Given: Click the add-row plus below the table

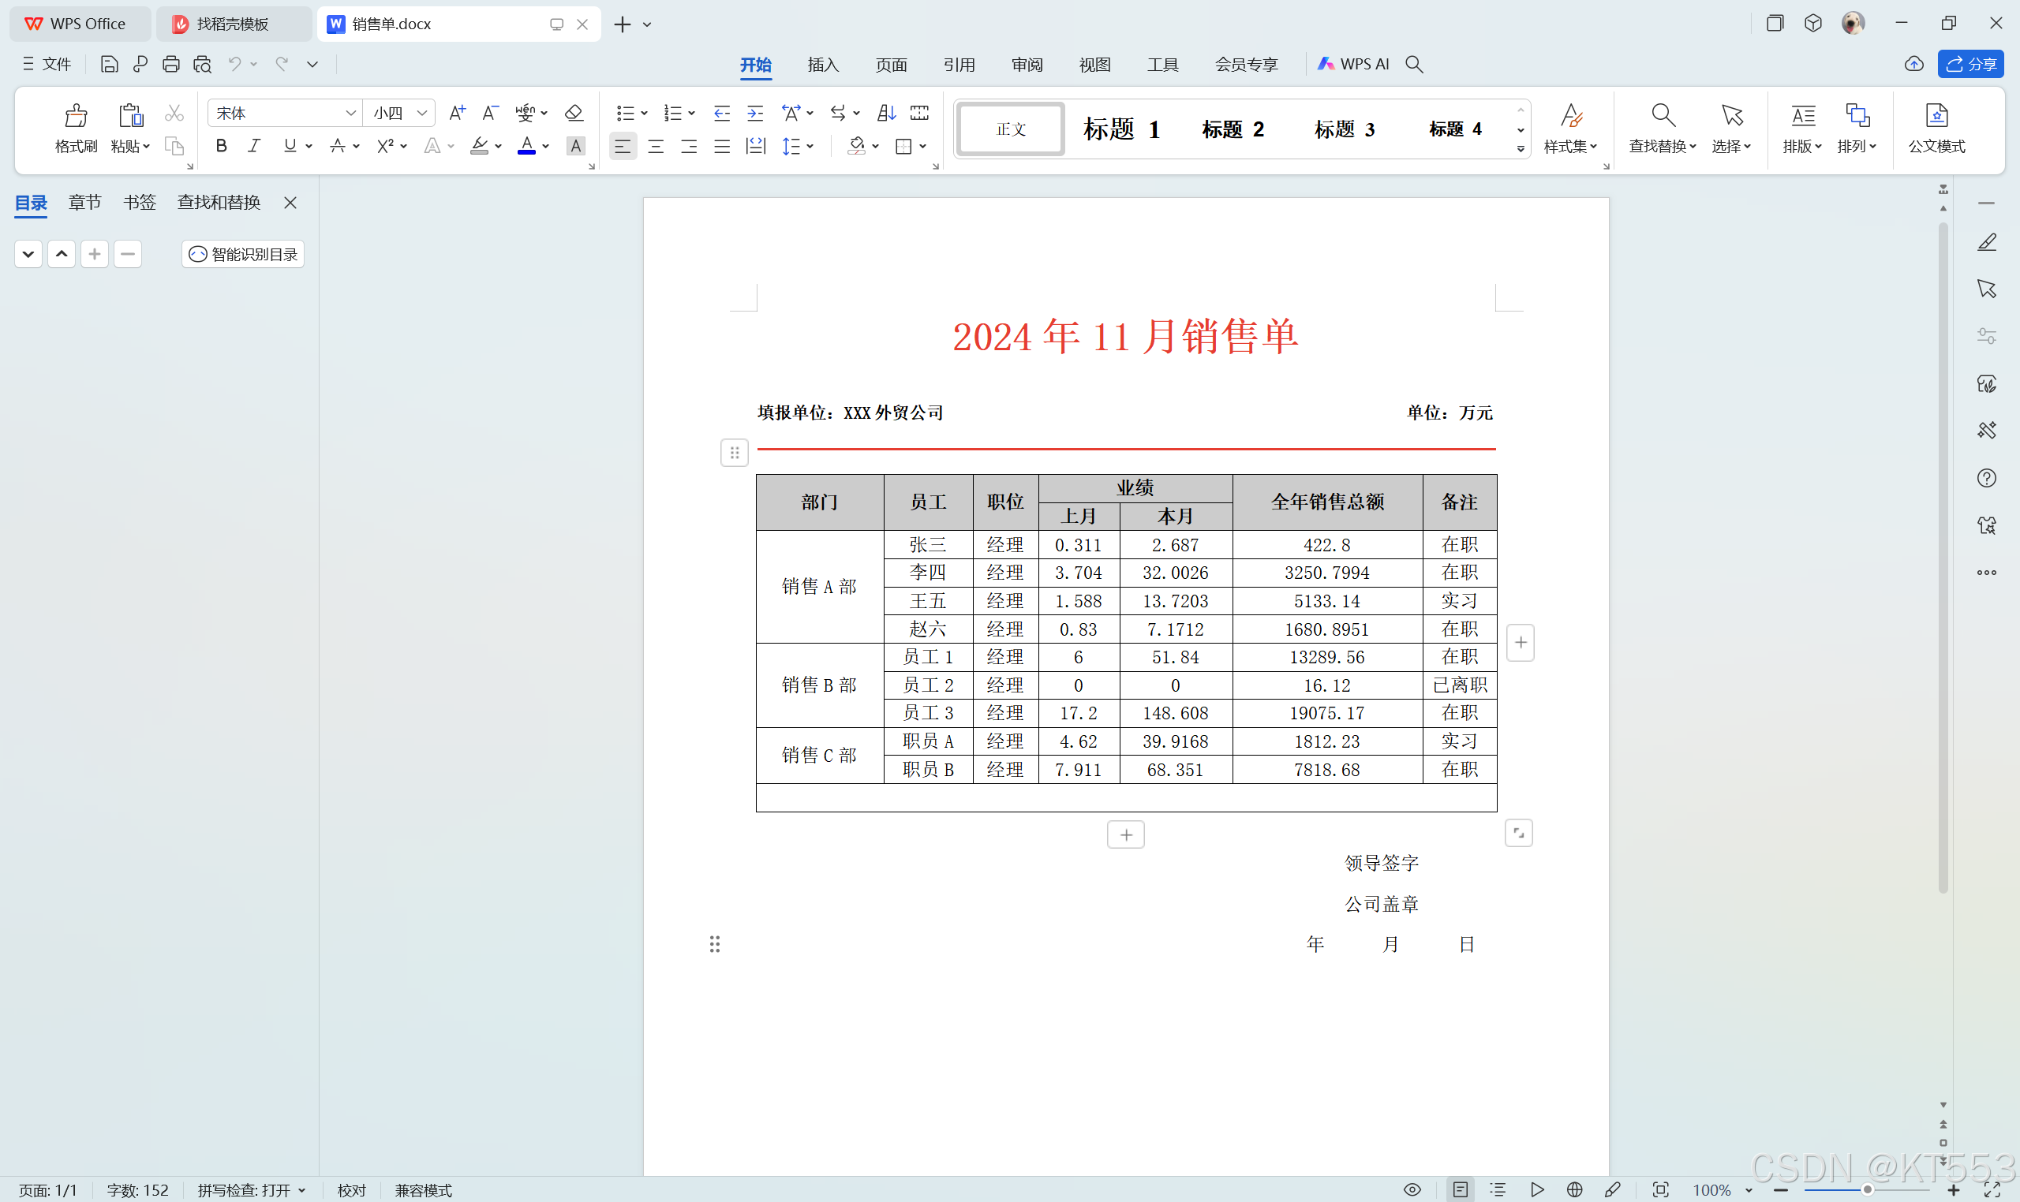Looking at the screenshot, I should click(x=1125, y=834).
